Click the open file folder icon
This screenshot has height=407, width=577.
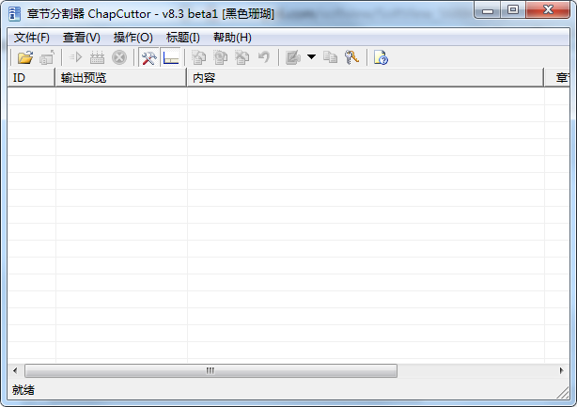coord(25,57)
